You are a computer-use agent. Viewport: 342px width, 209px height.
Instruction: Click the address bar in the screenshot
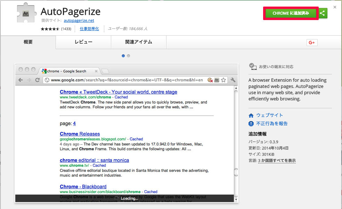[135, 80]
